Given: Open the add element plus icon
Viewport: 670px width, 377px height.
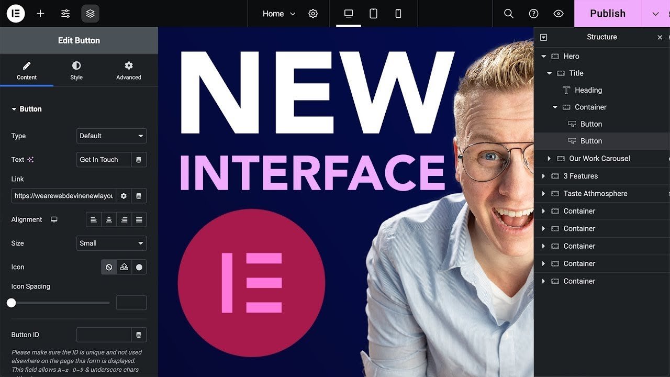Looking at the screenshot, I should [x=40, y=14].
